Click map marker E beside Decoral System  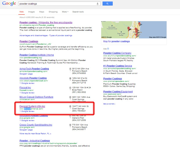70,106
